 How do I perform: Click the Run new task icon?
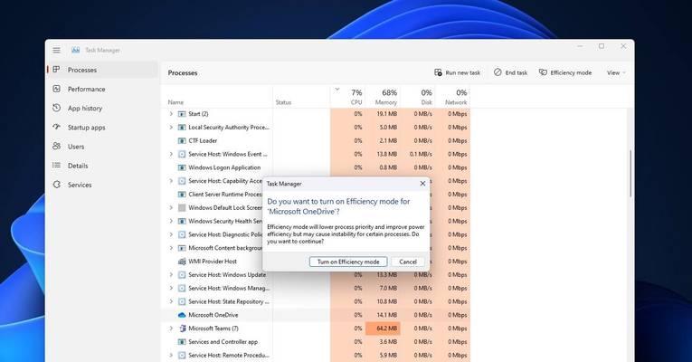click(438, 72)
